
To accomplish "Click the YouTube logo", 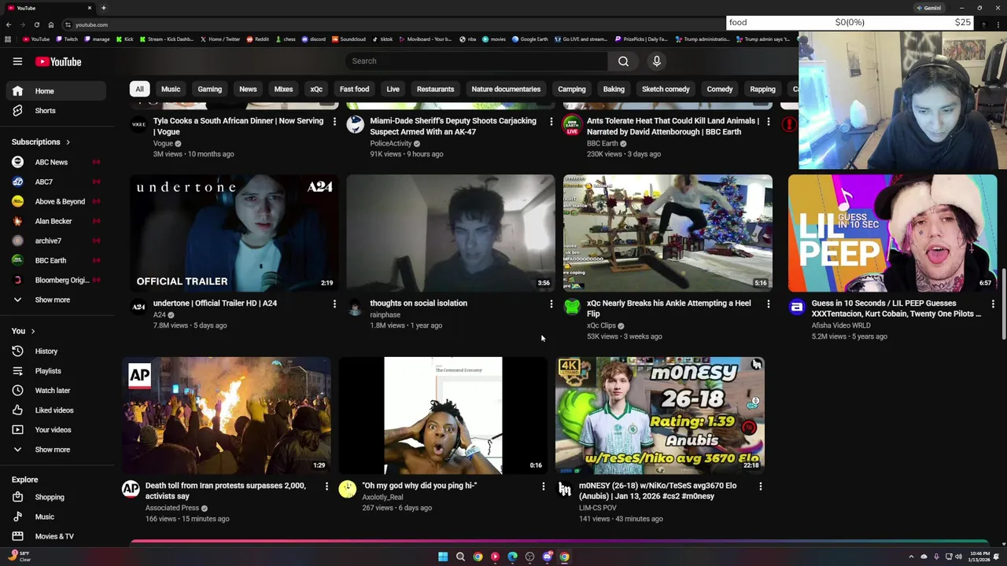I will (x=57, y=61).
